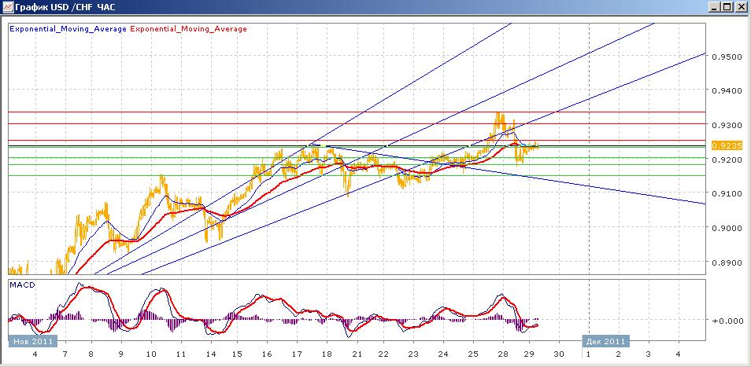
Task: Click the 0.9000 price level label
Action: pyautogui.click(x=727, y=227)
